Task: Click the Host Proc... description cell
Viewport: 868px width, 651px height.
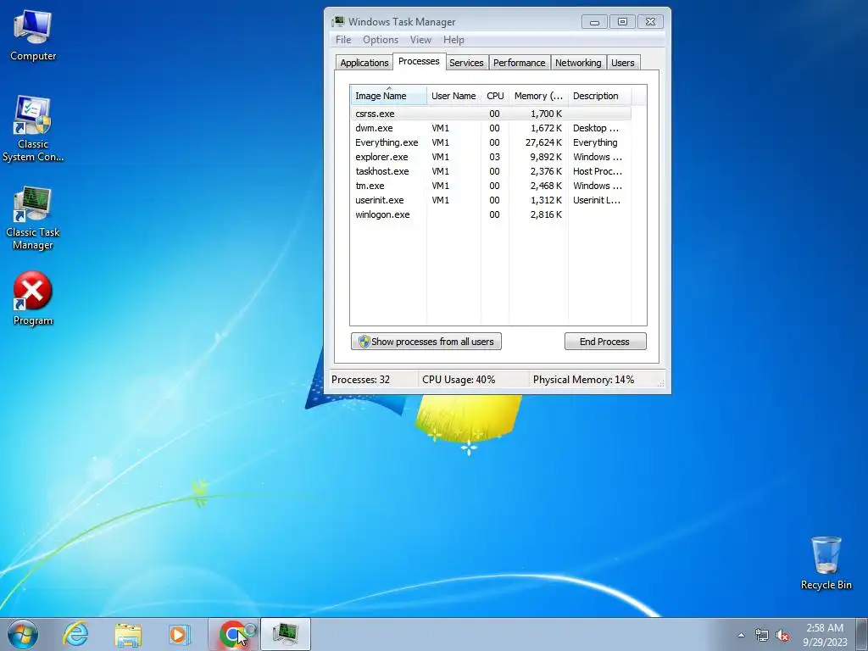Action: point(598,171)
